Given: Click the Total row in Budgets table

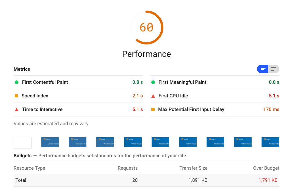Looking at the screenshot, I should 146,180.
